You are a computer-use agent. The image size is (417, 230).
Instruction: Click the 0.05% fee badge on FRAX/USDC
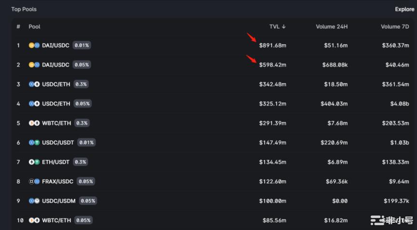(x=86, y=181)
